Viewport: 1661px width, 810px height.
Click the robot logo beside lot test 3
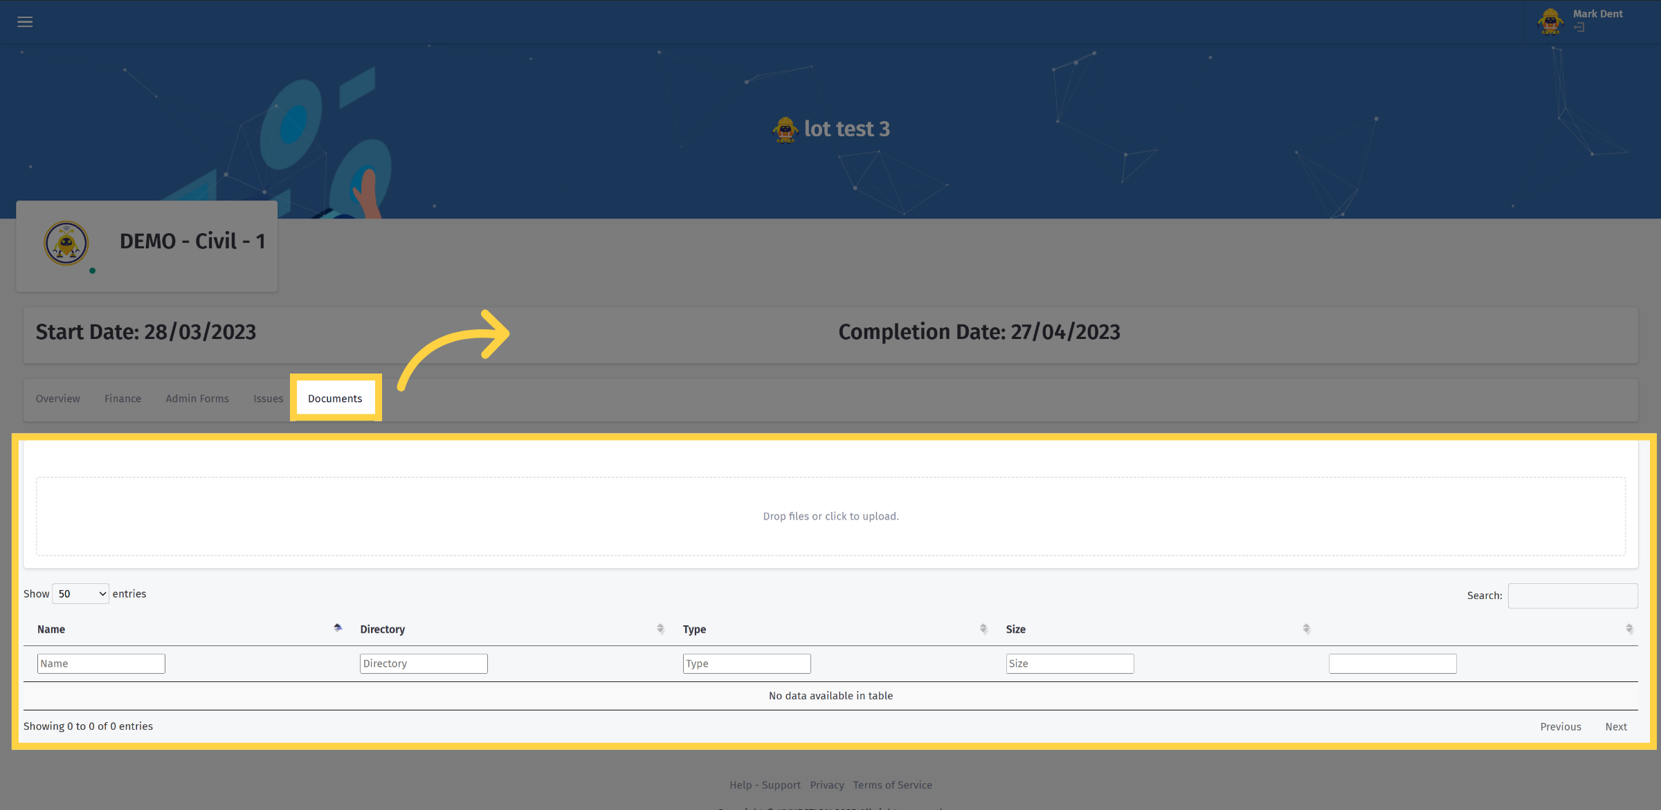[785, 129]
